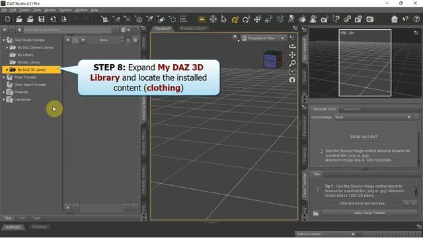Switch to the Viewport tab
Viewport: 423px width, 238px height.
click(x=163, y=28)
